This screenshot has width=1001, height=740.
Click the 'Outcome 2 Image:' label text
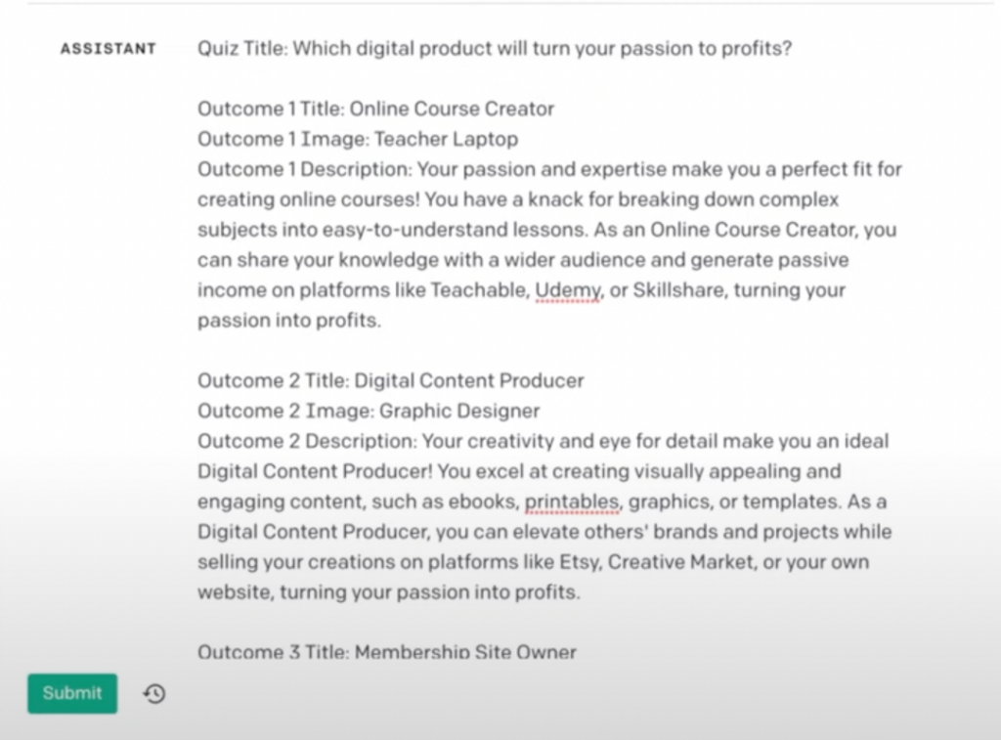pyautogui.click(x=285, y=412)
